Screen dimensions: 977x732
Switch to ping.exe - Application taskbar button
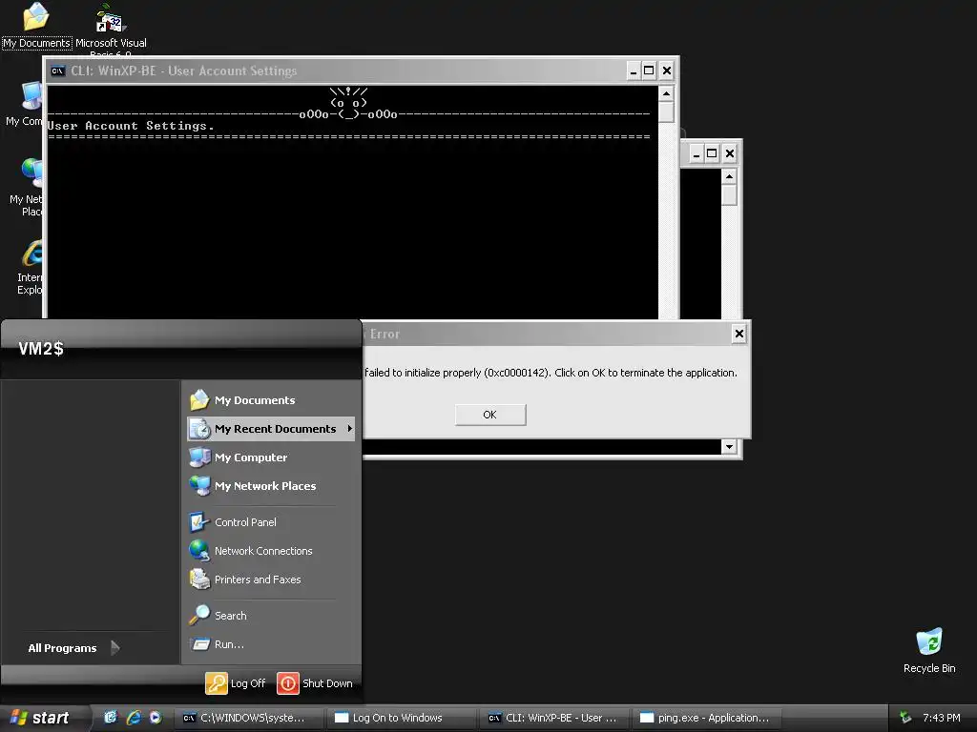point(705,718)
